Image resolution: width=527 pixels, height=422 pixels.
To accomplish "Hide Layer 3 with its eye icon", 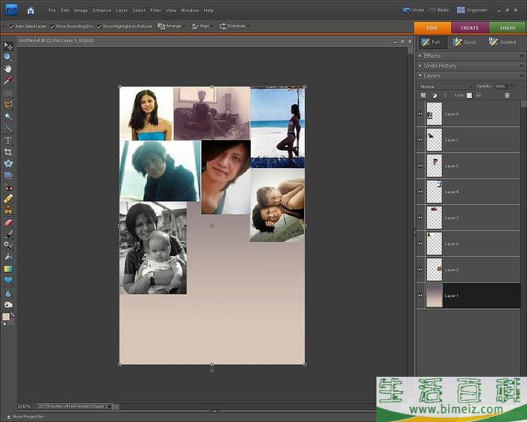I will (420, 217).
